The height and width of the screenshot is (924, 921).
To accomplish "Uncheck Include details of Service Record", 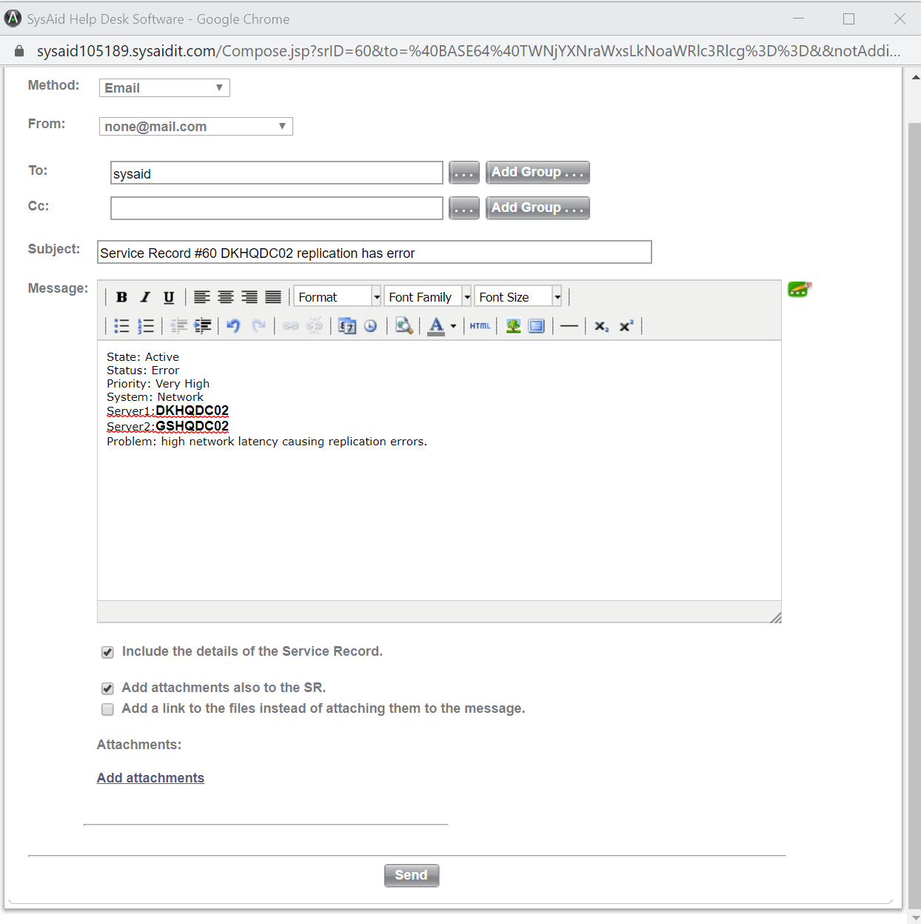I will [x=107, y=652].
